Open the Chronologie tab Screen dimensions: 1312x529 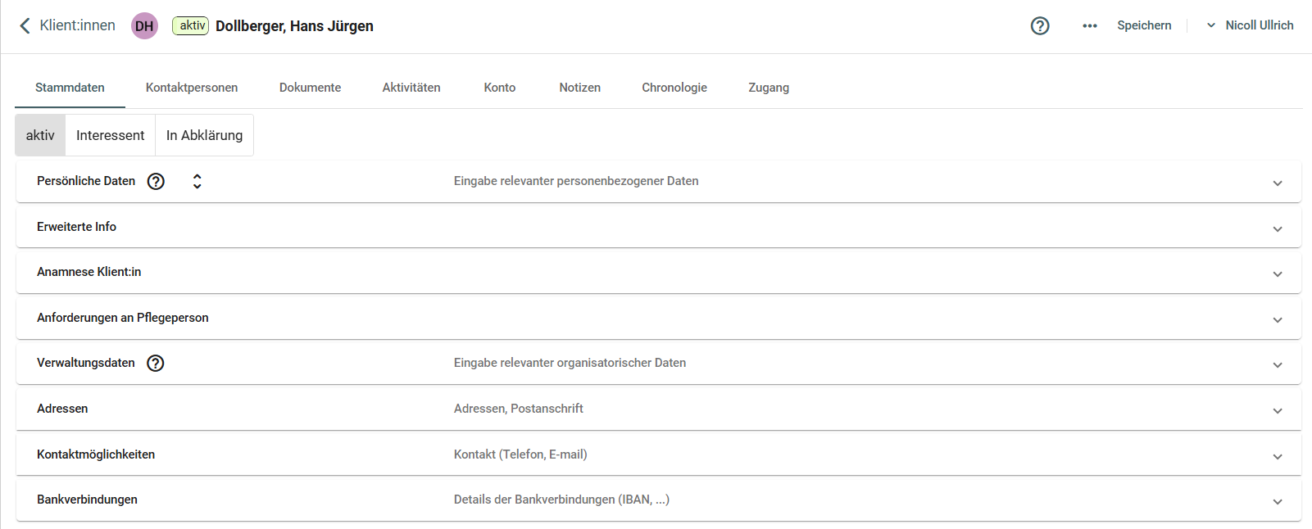[674, 88]
